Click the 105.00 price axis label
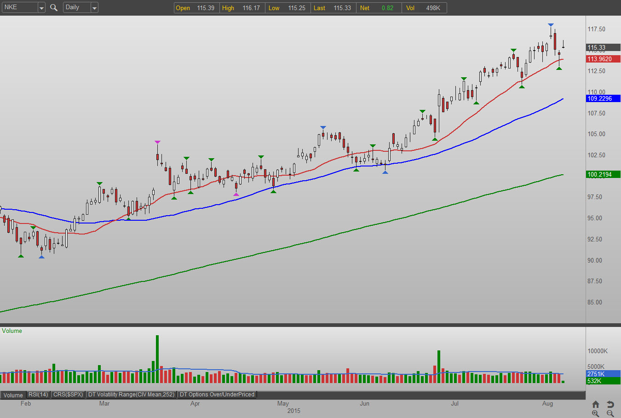 point(596,134)
